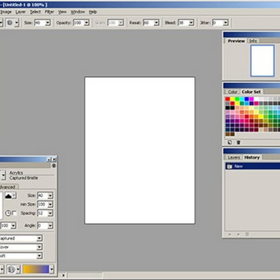
Task: Switch to the Layers tab
Action: [233, 157]
